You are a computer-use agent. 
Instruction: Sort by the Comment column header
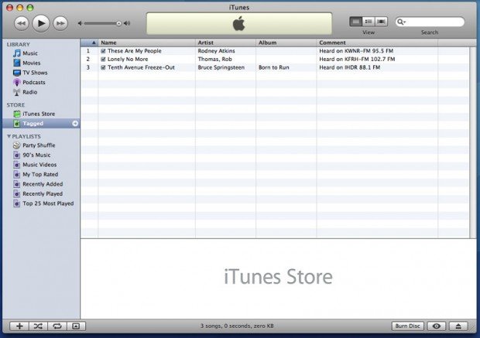[377, 43]
